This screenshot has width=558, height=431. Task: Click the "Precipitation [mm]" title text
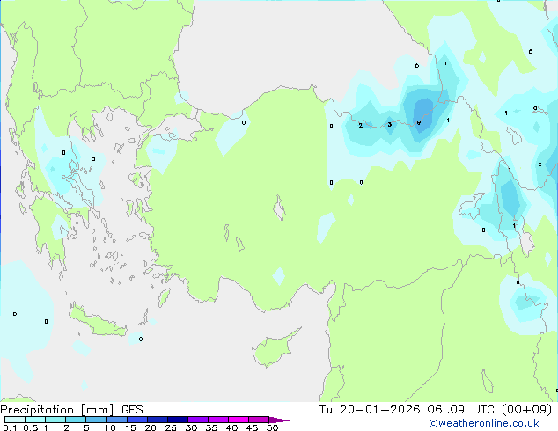[57, 410]
